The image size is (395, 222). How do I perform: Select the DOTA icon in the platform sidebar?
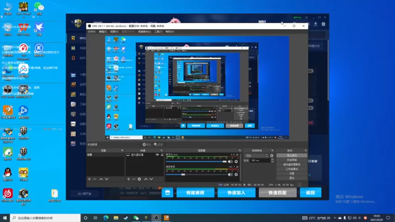point(73,58)
